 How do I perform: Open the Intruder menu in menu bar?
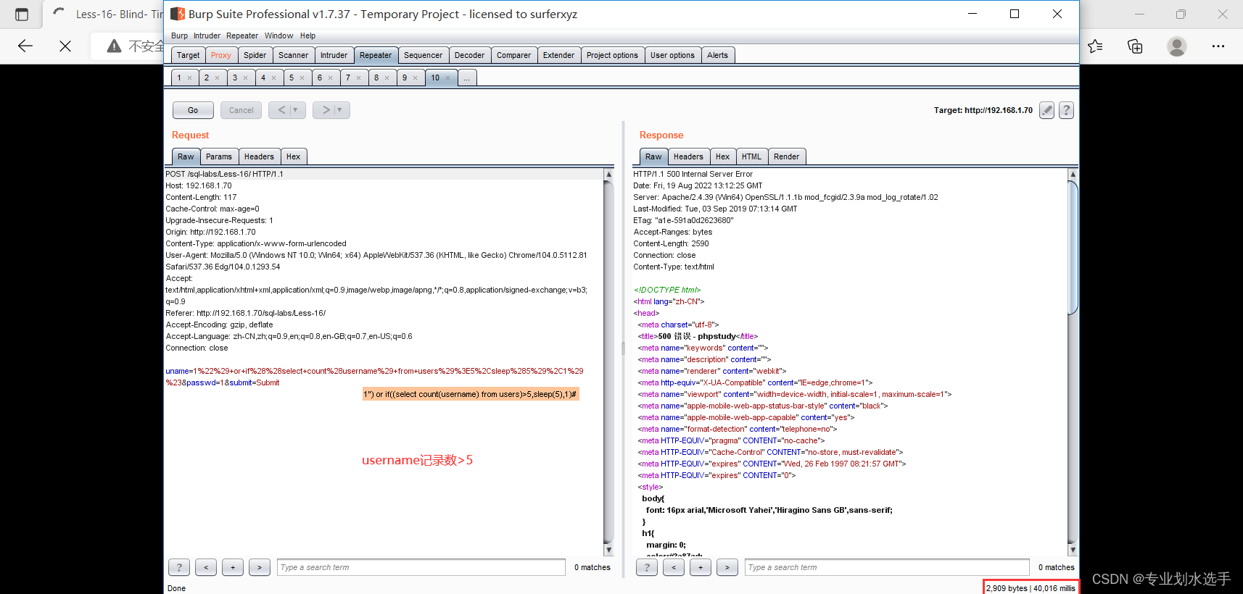pyautogui.click(x=207, y=35)
